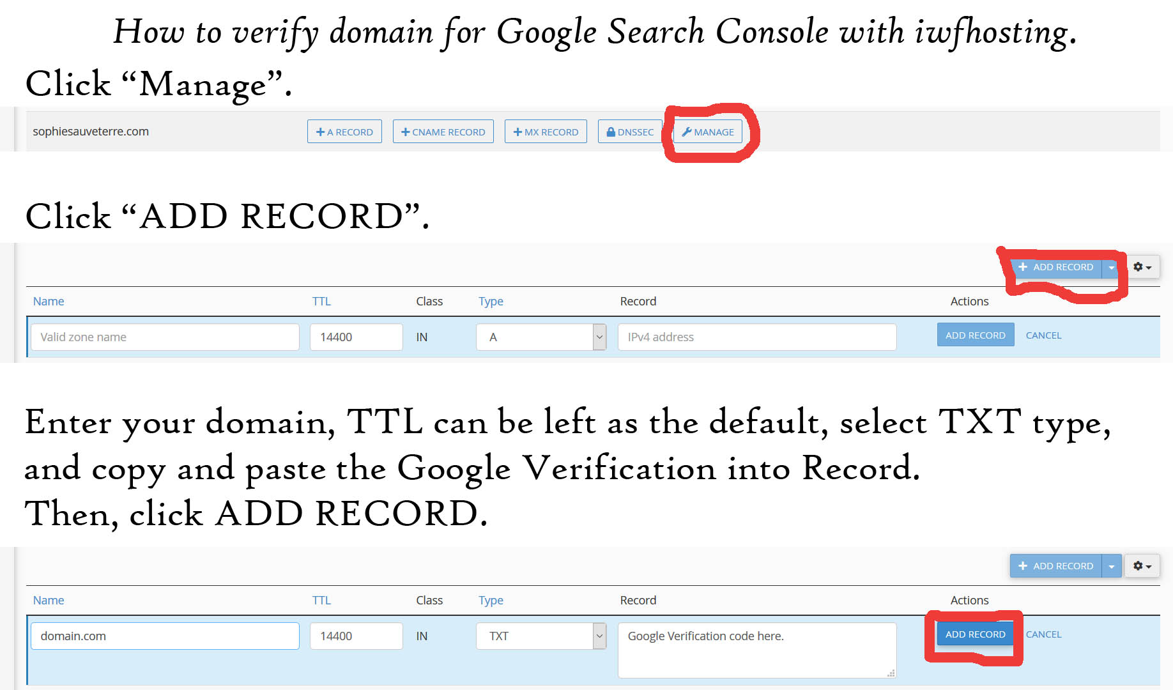Click lower ADD RECORD plus button
Viewport: 1173px width, 690px height.
(1056, 566)
